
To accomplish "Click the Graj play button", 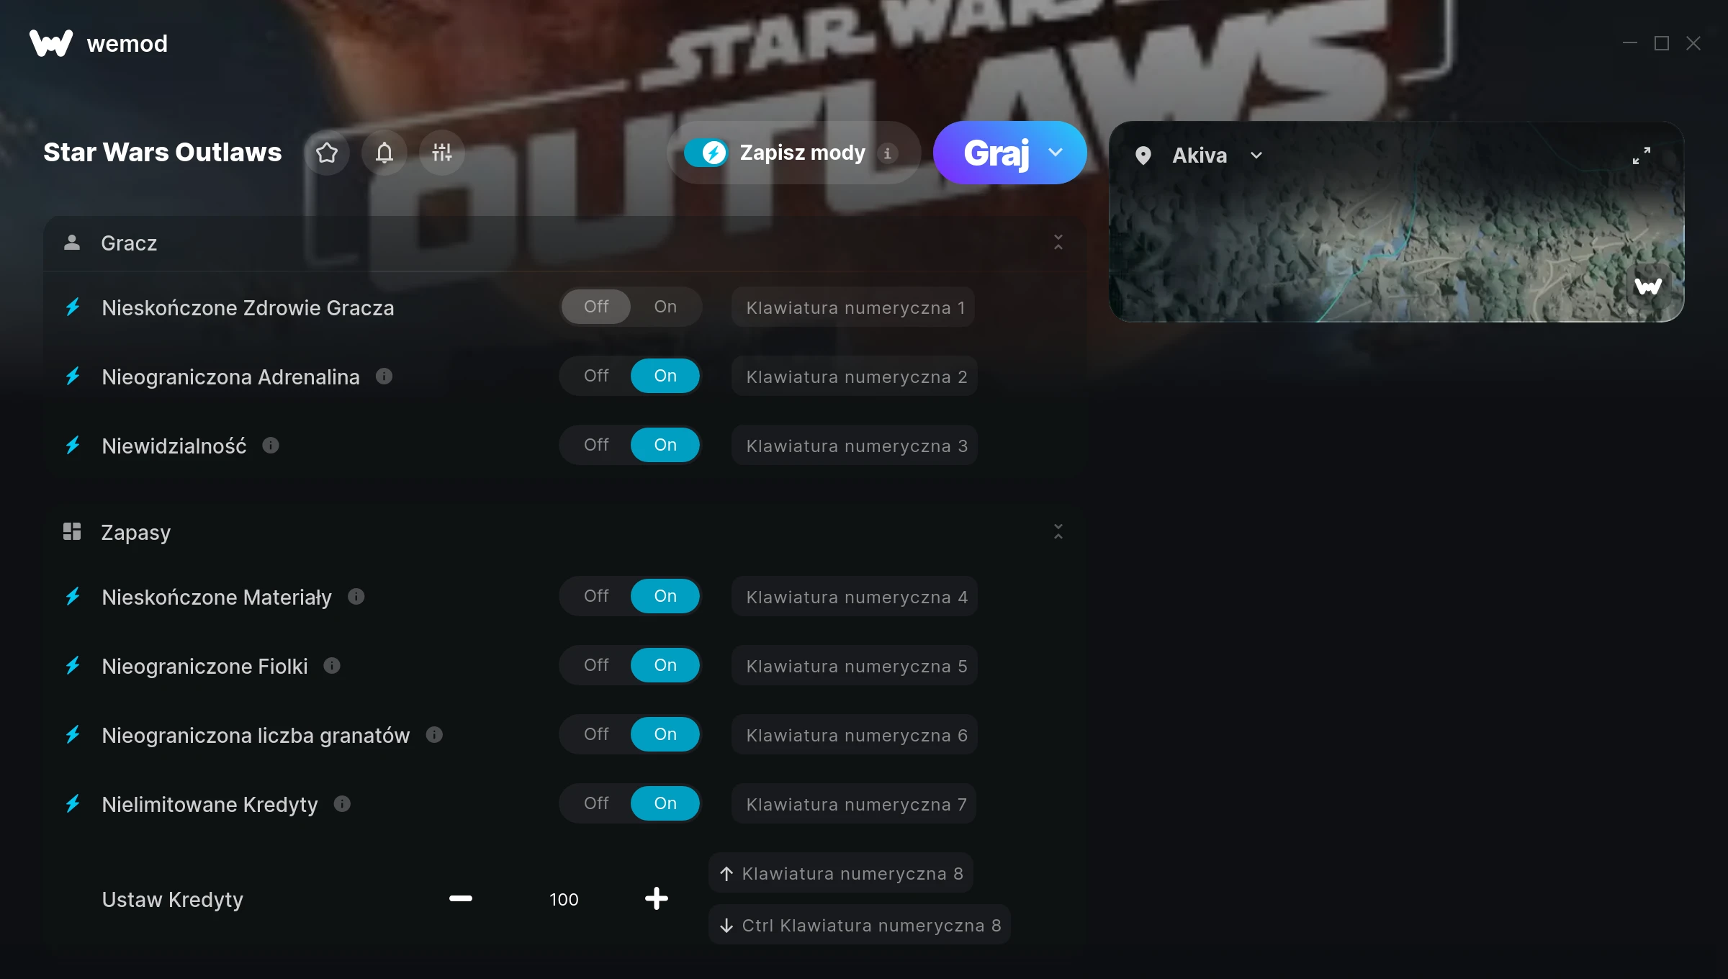I will click(996, 153).
